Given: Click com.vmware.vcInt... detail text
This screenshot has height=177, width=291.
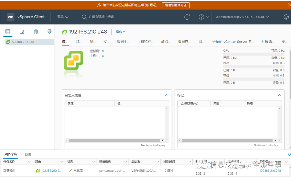Looking at the screenshot, I should tap(112, 171).
